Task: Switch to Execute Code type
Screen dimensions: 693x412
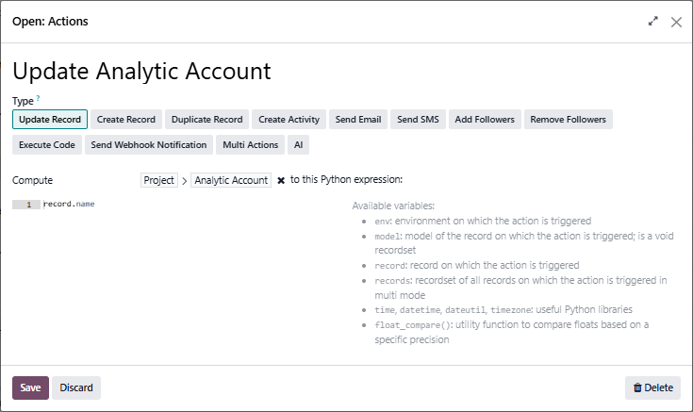Action: pos(47,145)
